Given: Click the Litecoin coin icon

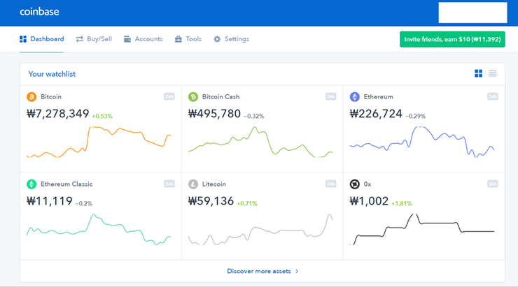Looking at the screenshot, I should [x=193, y=184].
